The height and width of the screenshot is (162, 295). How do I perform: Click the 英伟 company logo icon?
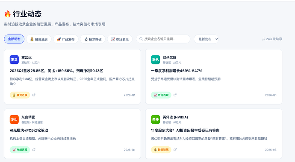[155, 119]
